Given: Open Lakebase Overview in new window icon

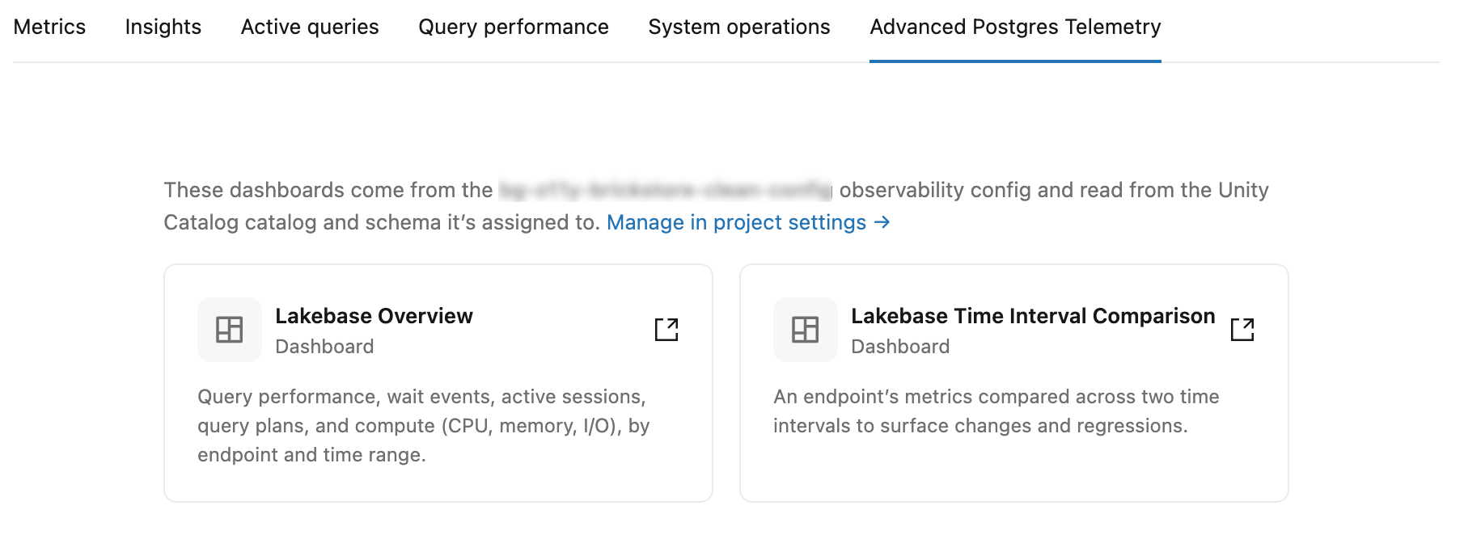Looking at the screenshot, I should (666, 329).
